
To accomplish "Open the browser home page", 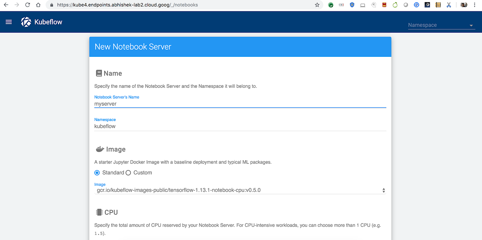I will pos(38,5).
